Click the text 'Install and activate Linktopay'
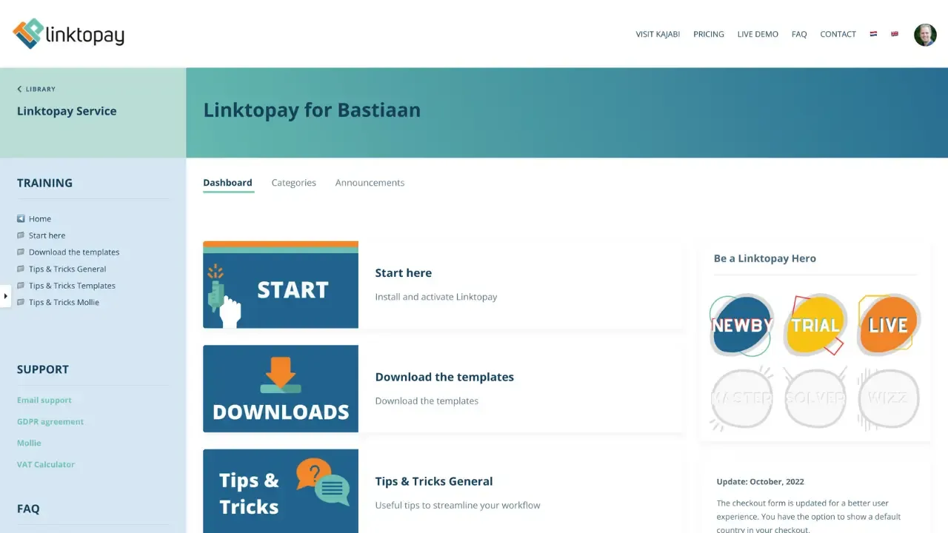The height and width of the screenshot is (533, 948). 436,297
